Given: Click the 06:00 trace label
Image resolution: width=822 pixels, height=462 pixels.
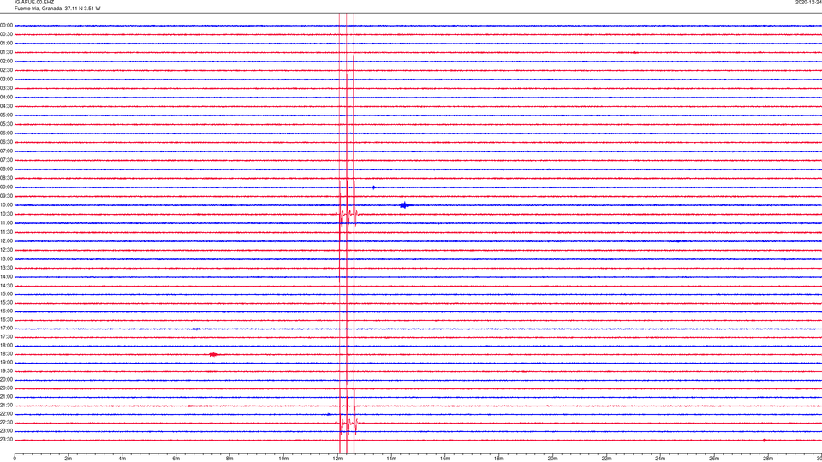Looking at the screenshot, I should pos(6,133).
